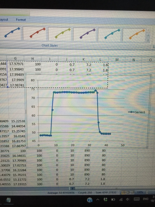Select cell with value 17.19315

[18, 184]
